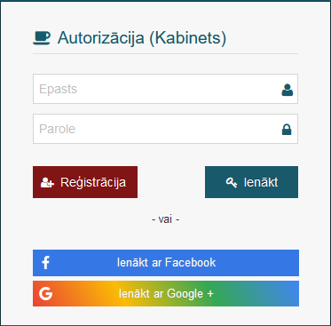The height and width of the screenshot is (326, 331).
Task: Click the plus sign after Google label
Action: pos(210,294)
